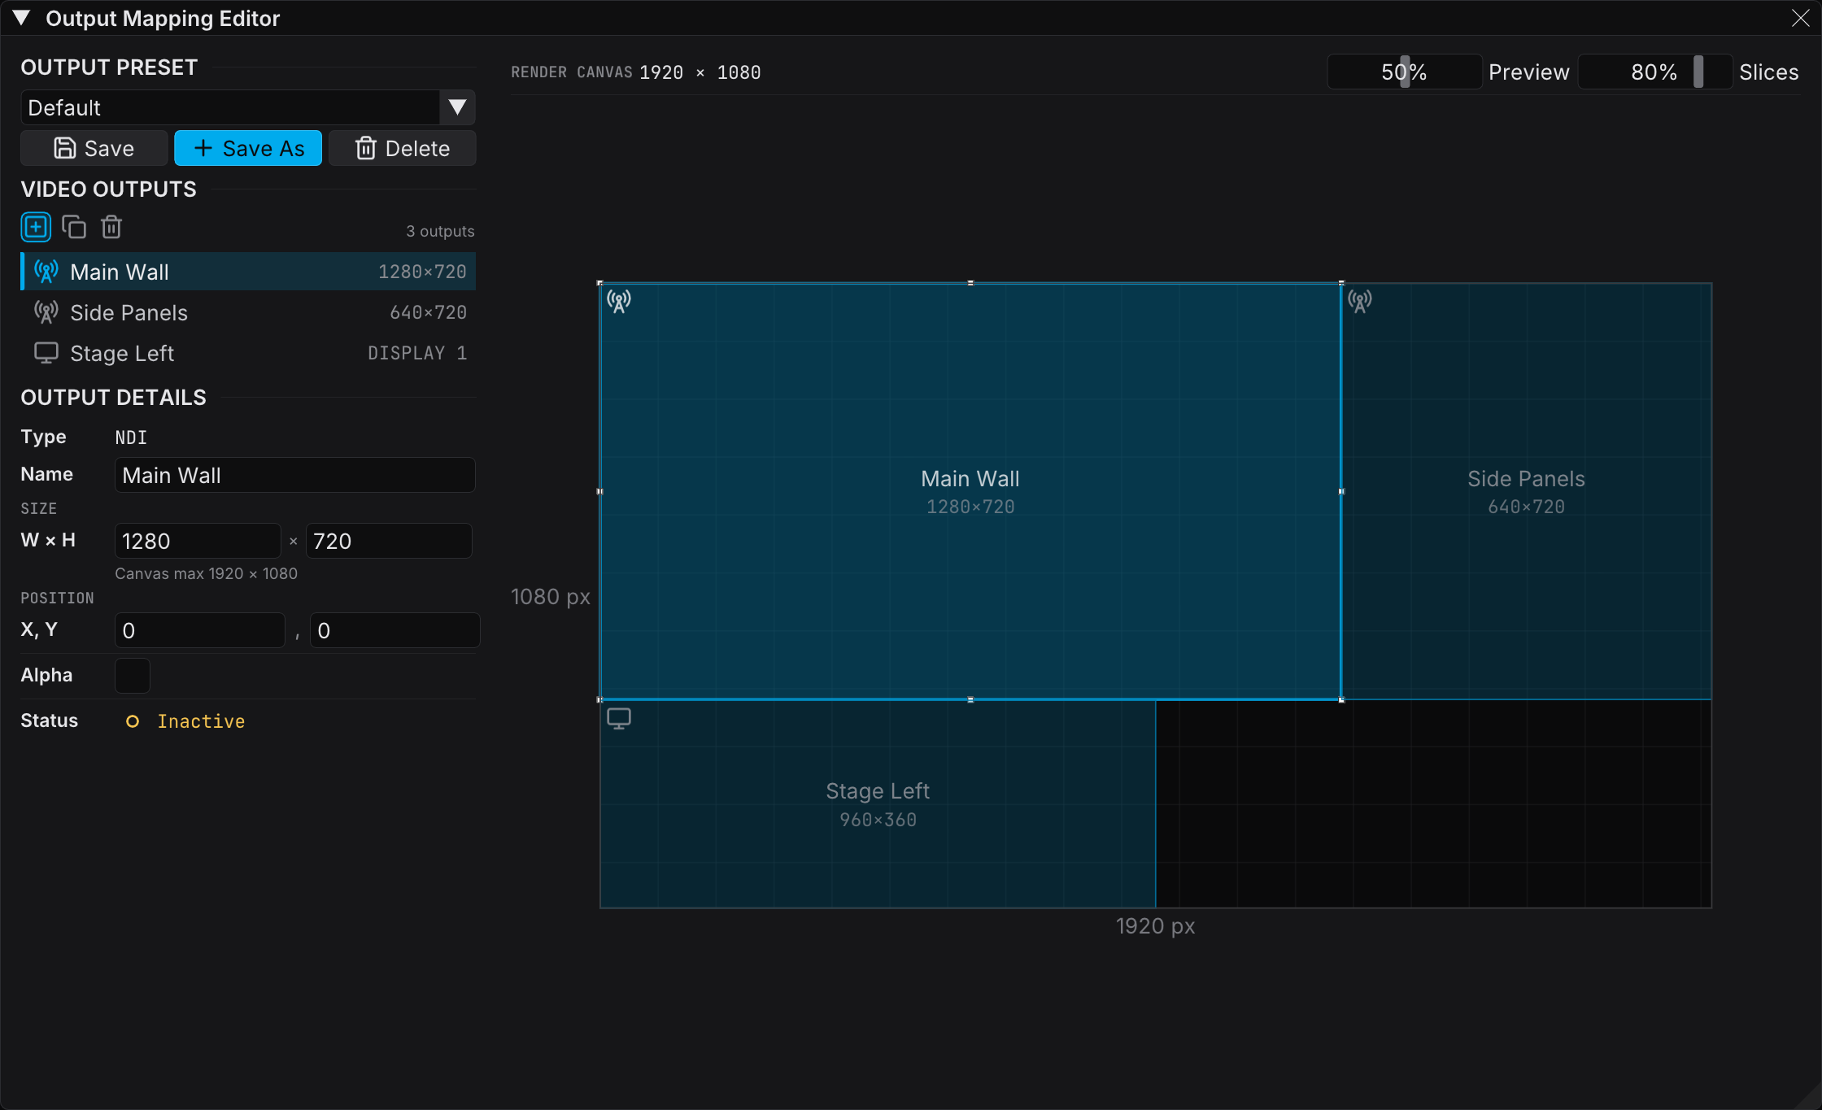Click the 1280×720 size text in Main Wall row
This screenshot has height=1110, width=1822.
[422, 272]
